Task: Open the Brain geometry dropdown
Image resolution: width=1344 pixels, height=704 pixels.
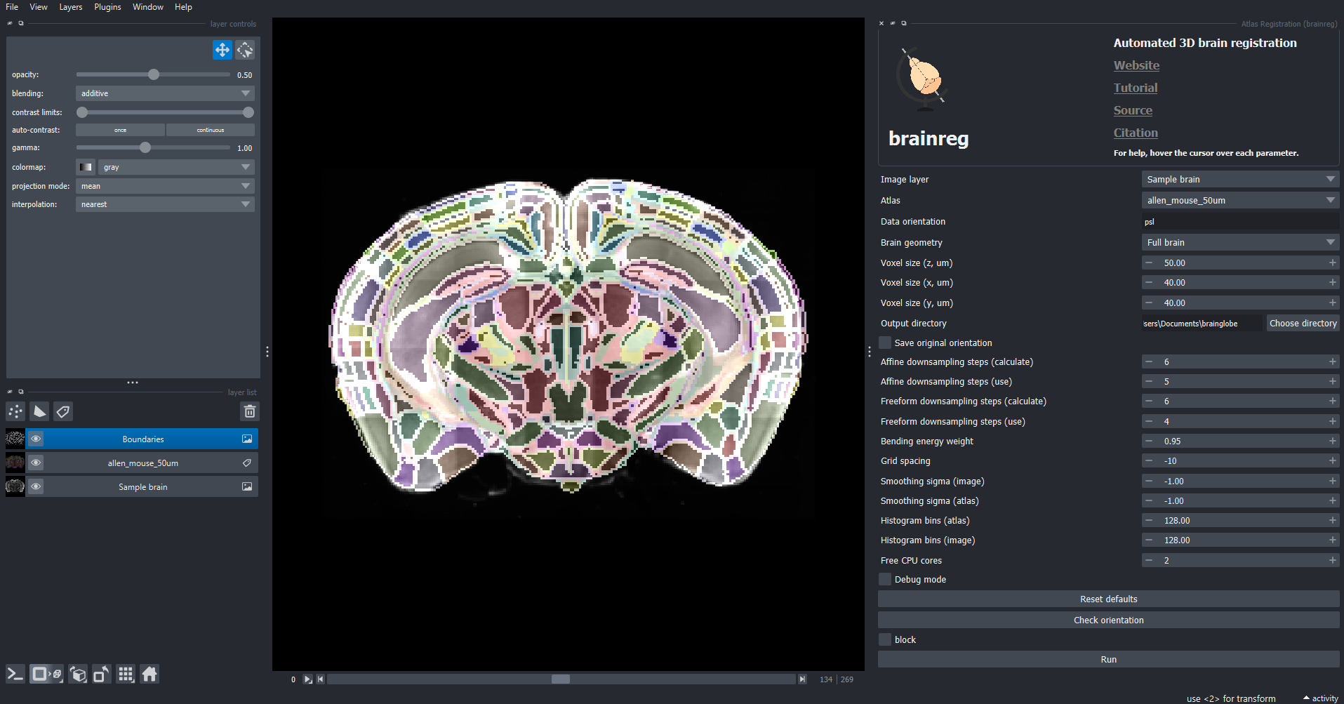Action: pyautogui.click(x=1240, y=242)
